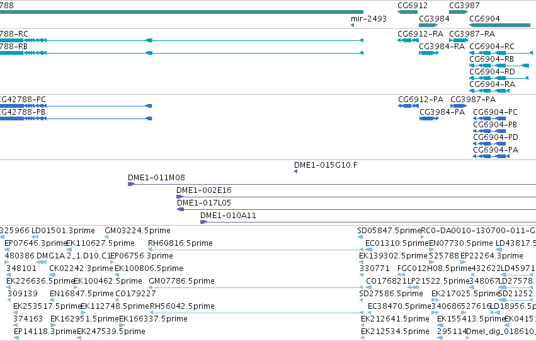Viewport: 536px width, 341px height.
Task: Click the CG42788-PB CDS label
Action: (x=22, y=112)
